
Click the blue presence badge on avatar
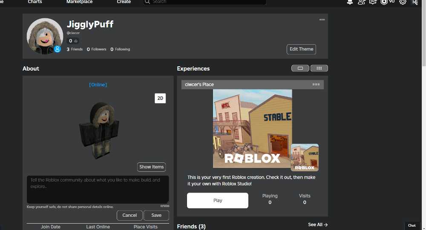[58, 49]
